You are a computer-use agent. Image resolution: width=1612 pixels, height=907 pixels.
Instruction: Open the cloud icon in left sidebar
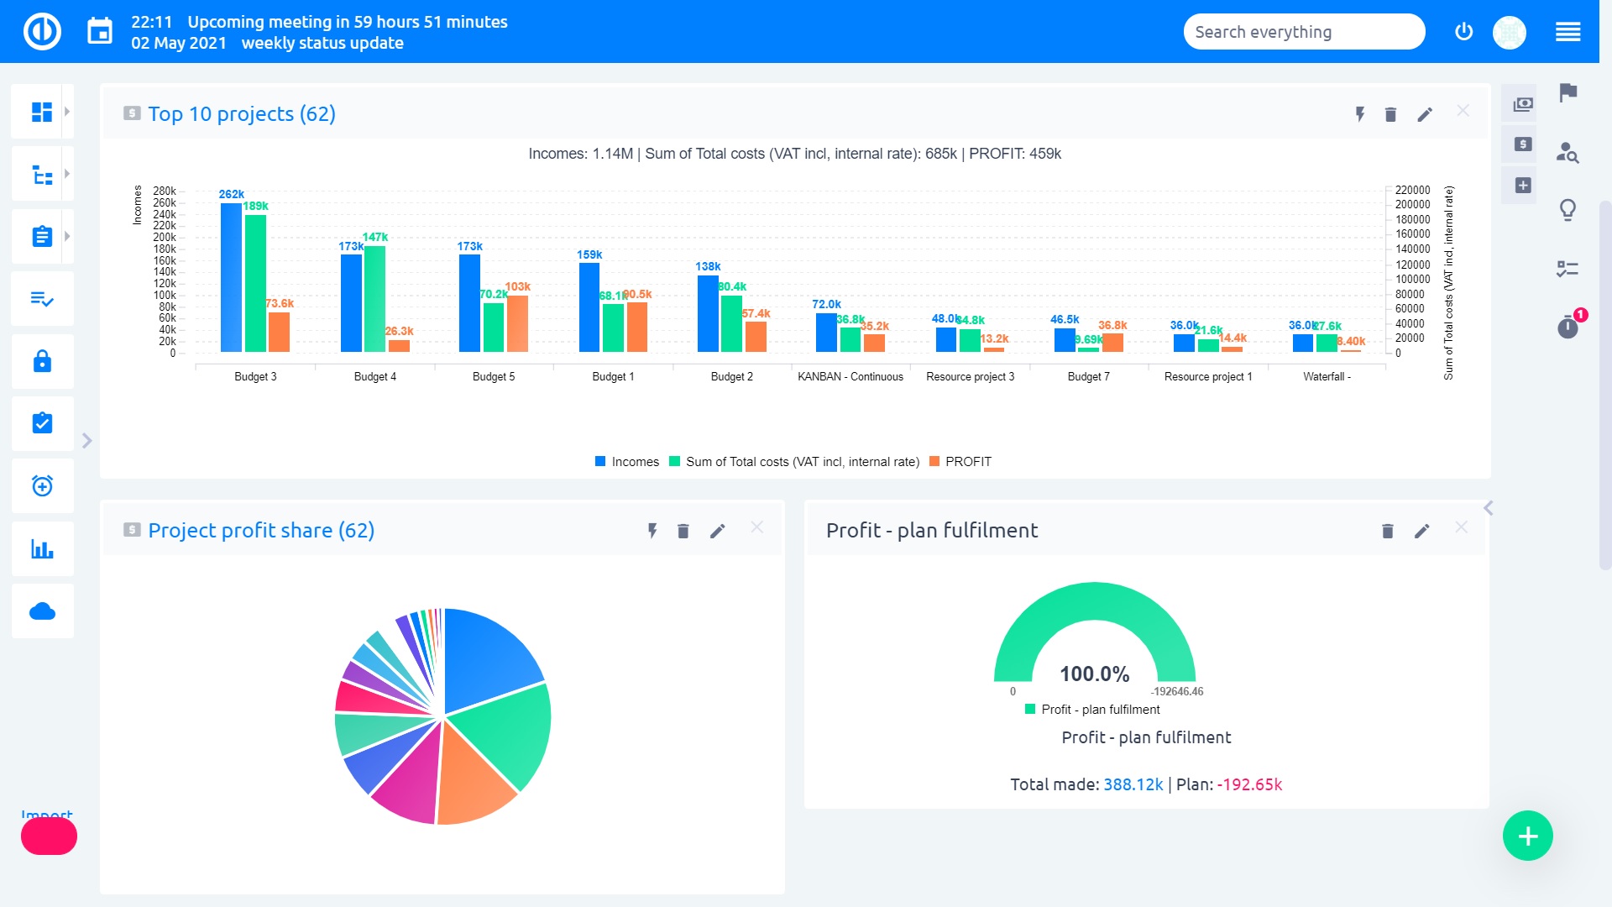42,611
